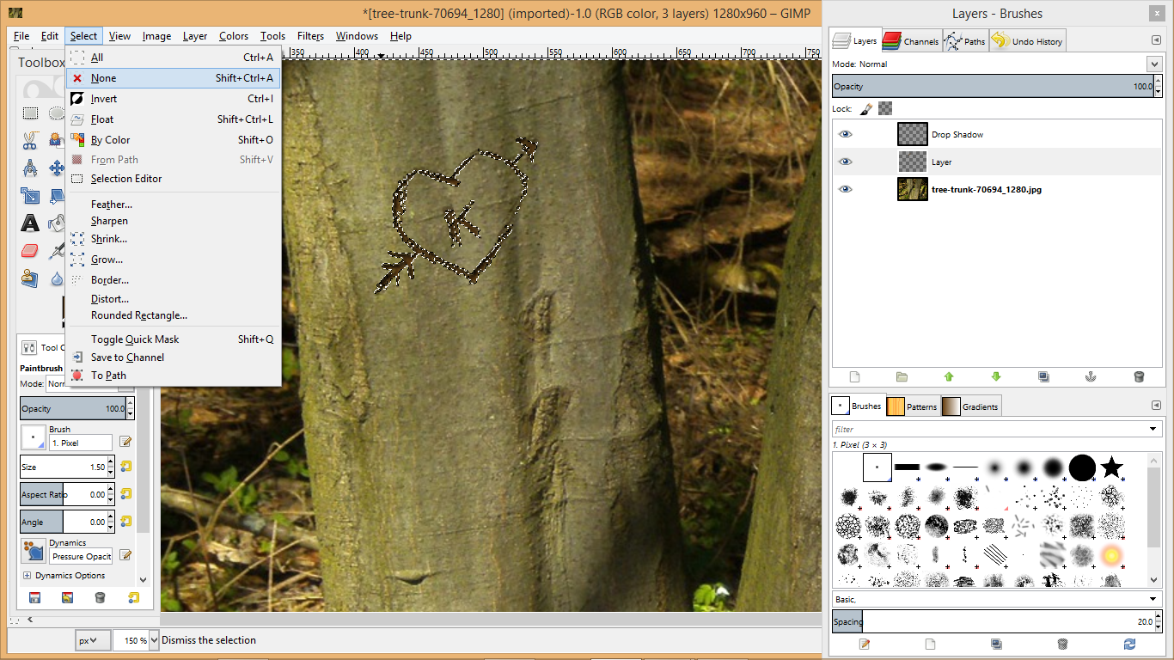Select the Scissors Select tool
The height and width of the screenshot is (660, 1174).
[x=29, y=140]
